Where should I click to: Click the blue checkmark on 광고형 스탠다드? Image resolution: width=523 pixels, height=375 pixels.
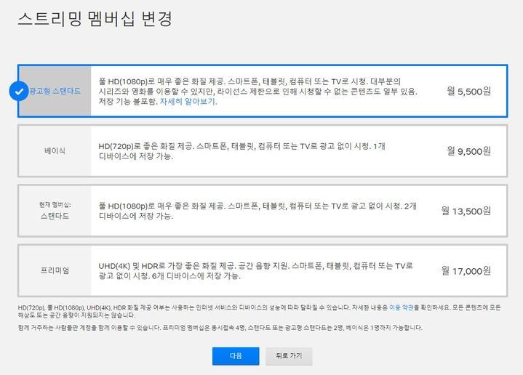(x=18, y=91)
